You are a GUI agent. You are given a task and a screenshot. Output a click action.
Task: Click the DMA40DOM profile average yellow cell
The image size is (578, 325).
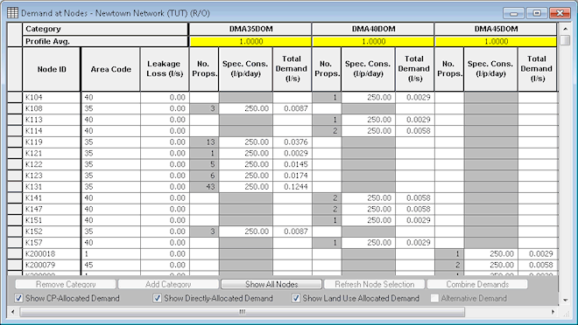click(373, 42)
